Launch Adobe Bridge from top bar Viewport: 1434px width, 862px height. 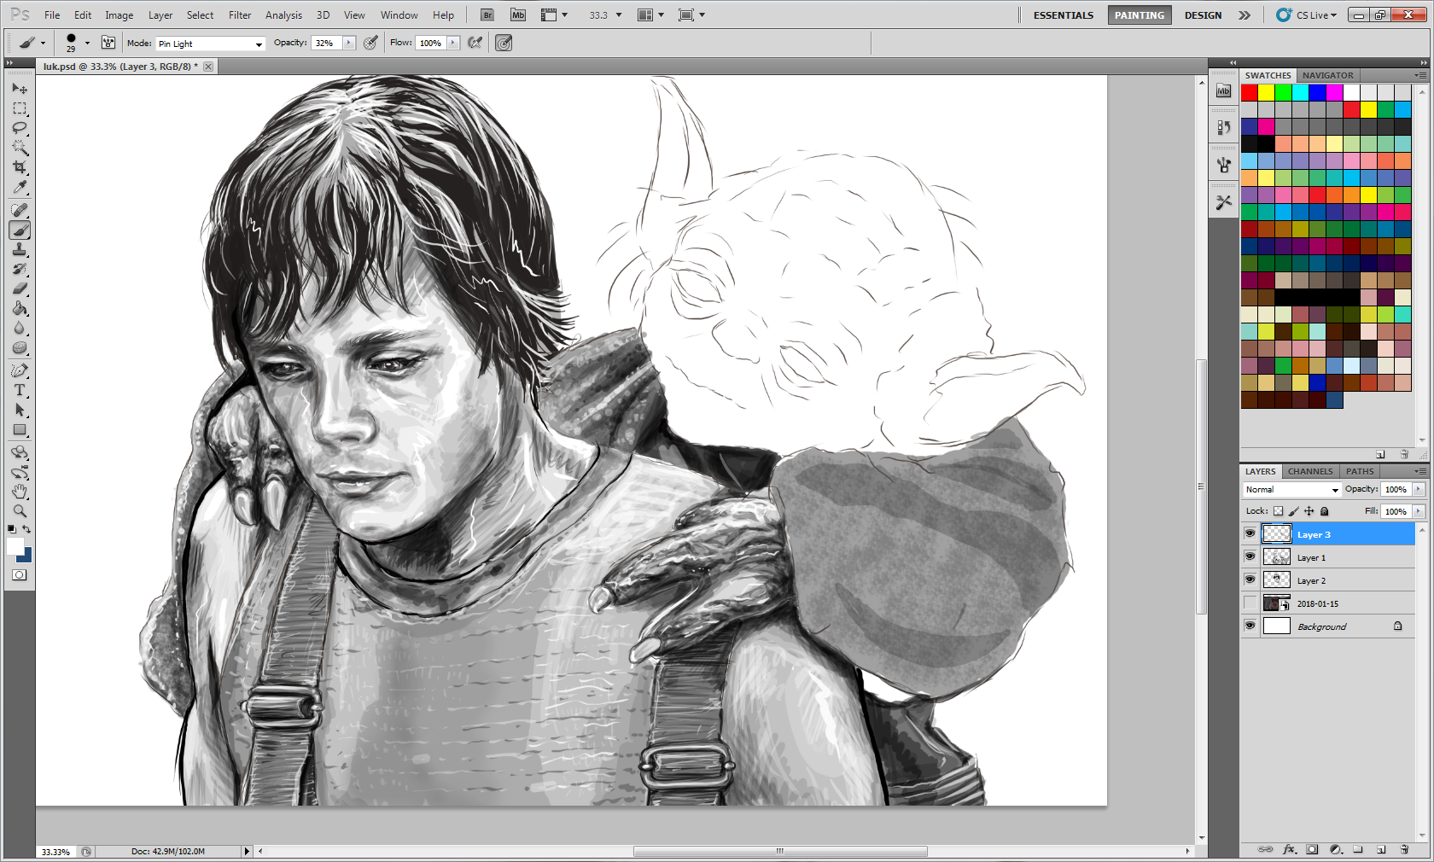(x=487, y=15)
